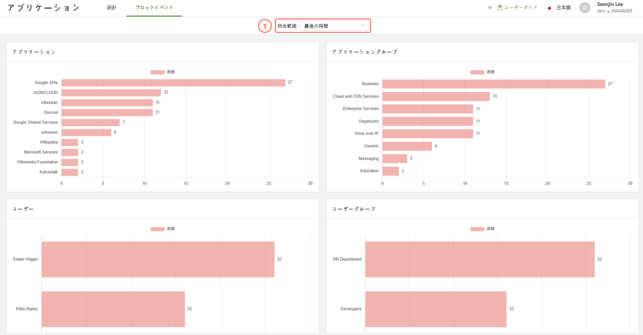
Task: Select the Ellen Ripley user bar
Action: coord(113,309)
